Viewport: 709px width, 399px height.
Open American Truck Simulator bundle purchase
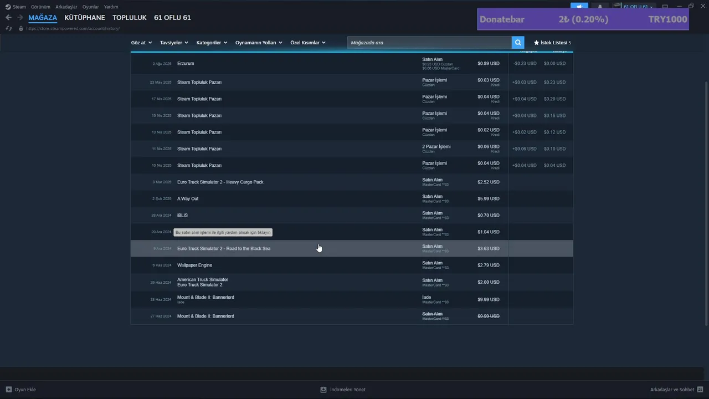point(352,283)
